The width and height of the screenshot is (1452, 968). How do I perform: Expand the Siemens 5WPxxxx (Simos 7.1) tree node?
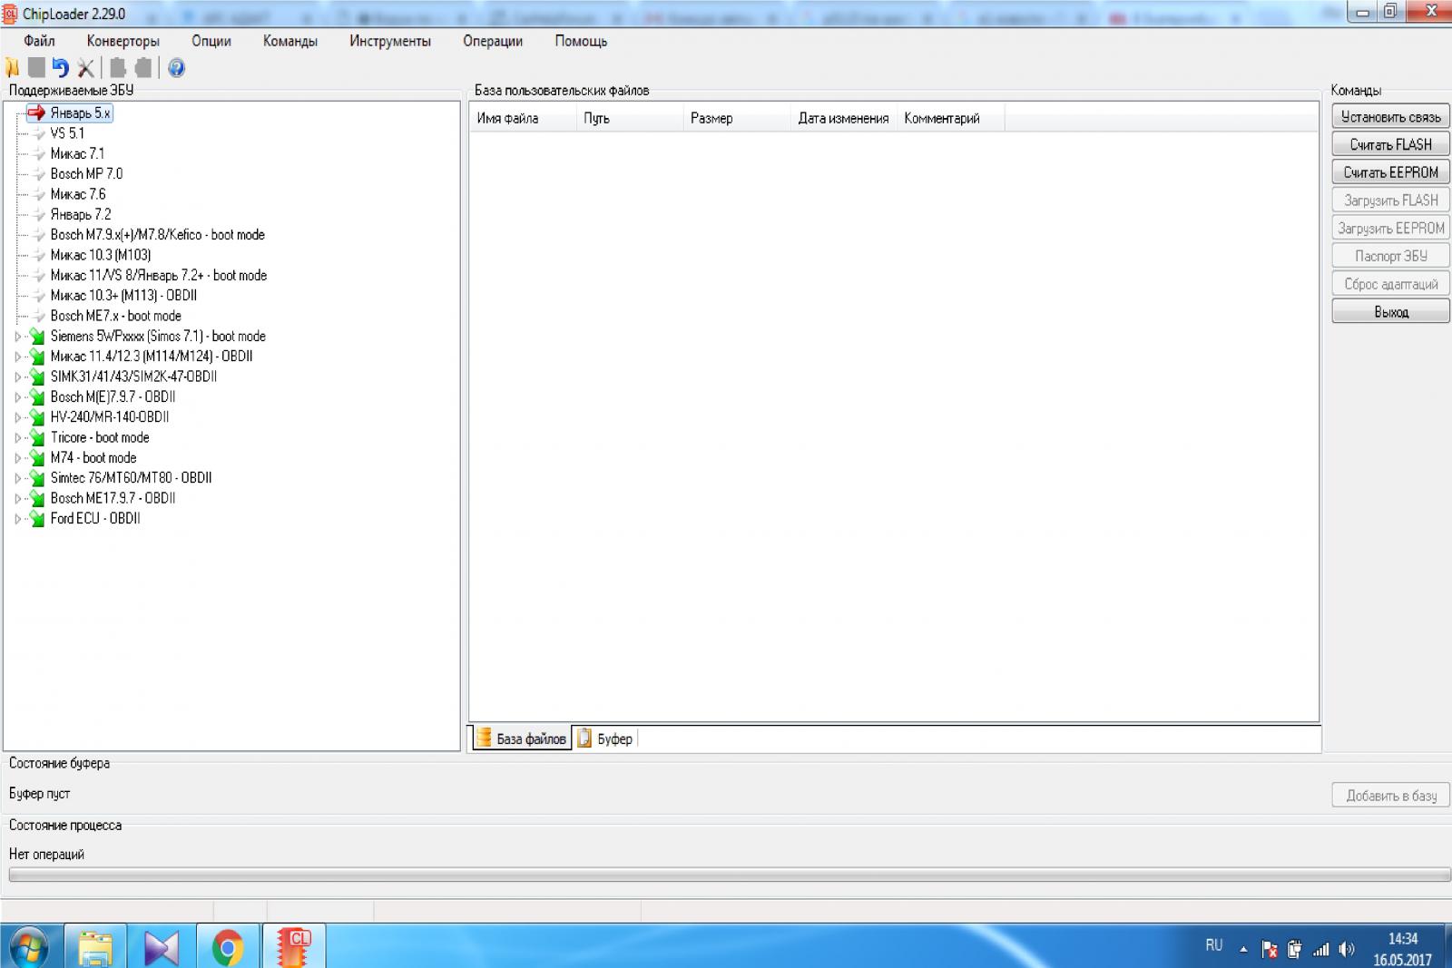(x=17, y=337)
